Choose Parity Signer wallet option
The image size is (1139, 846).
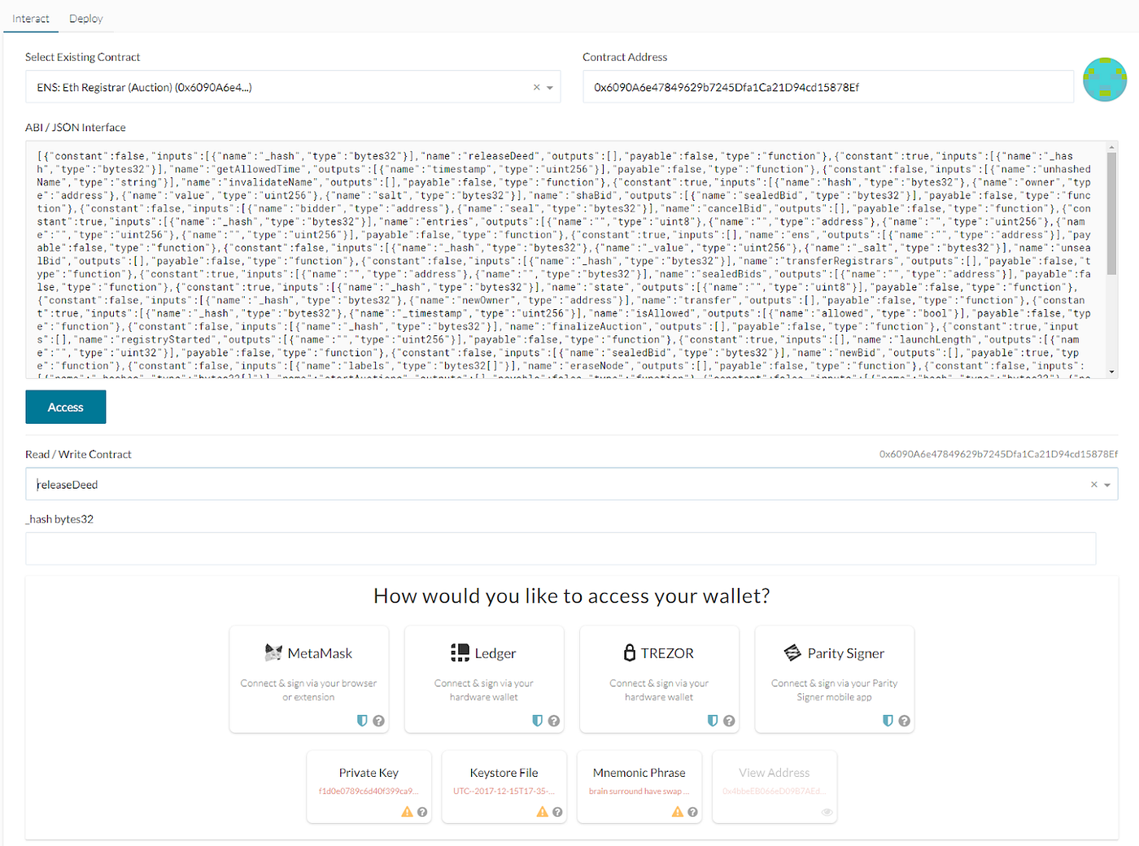pyautogui.click(x=835, y=679)
